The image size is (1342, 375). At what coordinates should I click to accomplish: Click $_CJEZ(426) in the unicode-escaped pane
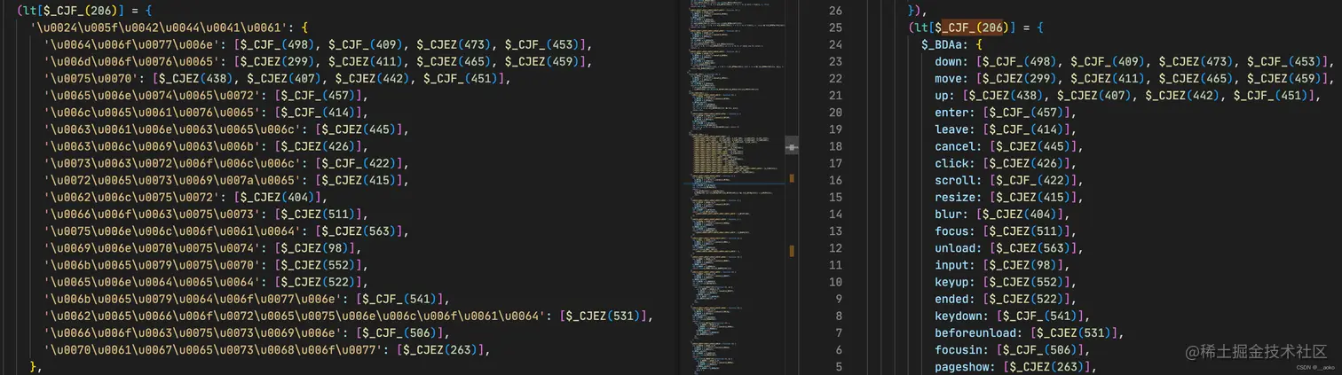pos(318,146)
